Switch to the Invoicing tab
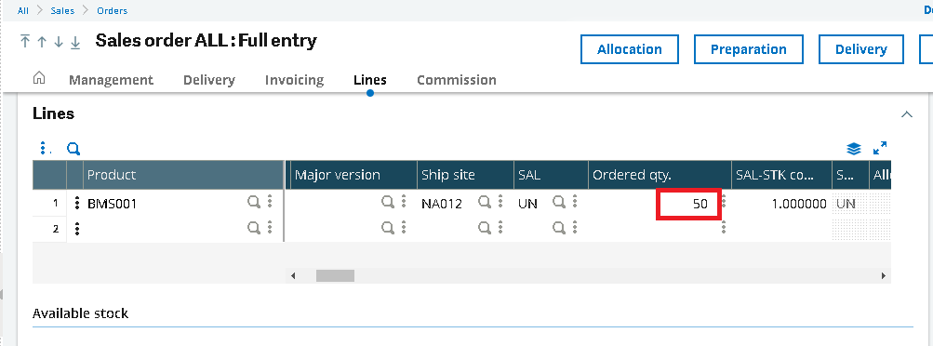The image size is (933, 346). click(295, 80)
